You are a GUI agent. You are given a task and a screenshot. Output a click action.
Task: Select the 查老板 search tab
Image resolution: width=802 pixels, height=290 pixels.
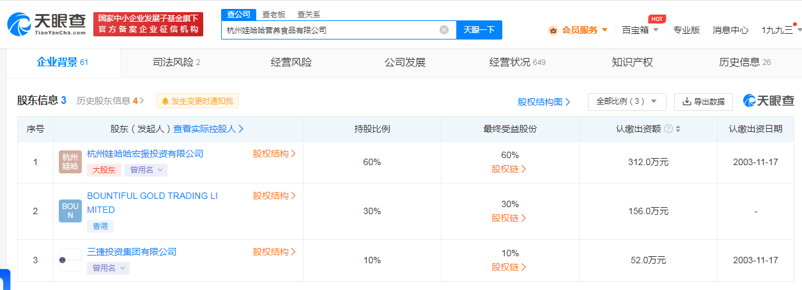274,14
